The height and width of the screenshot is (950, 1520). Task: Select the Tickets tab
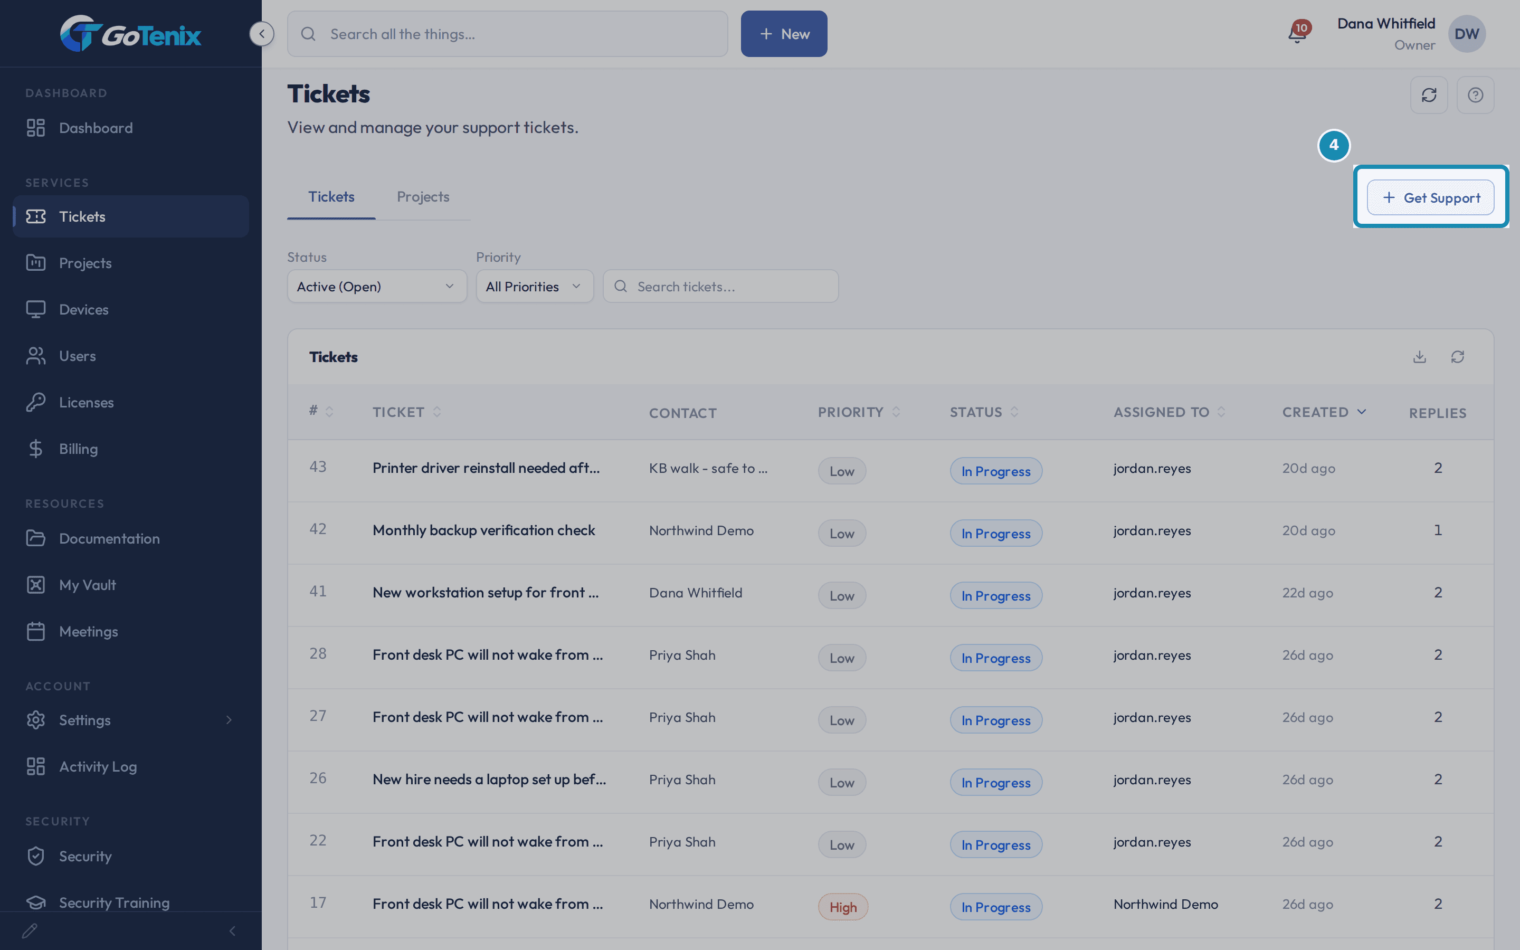(x=331, y=197)
